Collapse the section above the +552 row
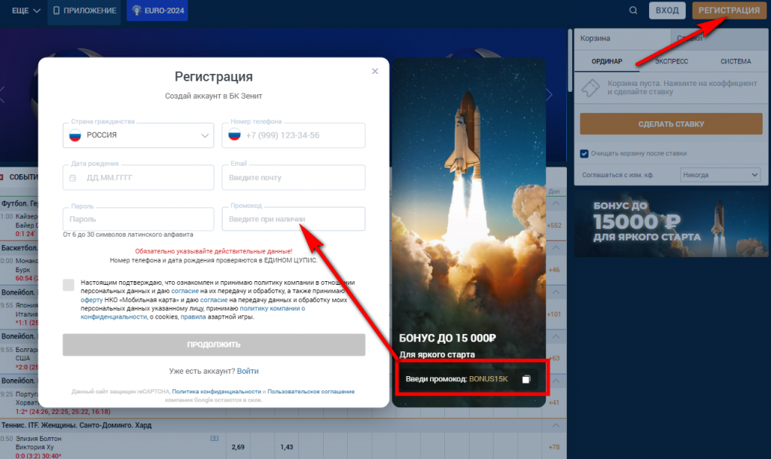 click(x=556, y=203)
